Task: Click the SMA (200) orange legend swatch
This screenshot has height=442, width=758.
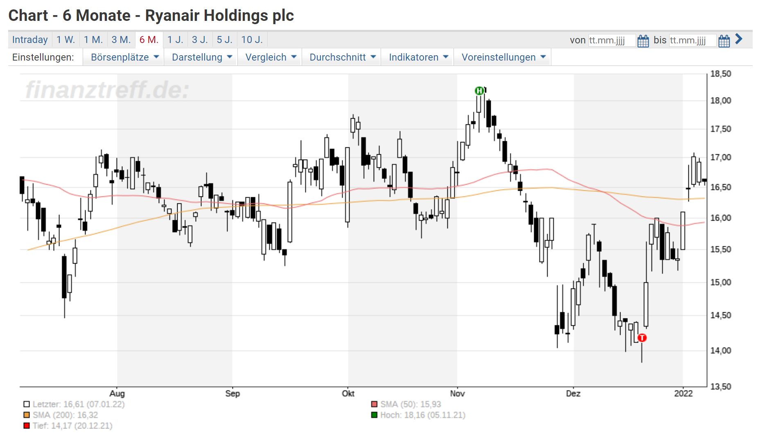Action: point(27,415)
